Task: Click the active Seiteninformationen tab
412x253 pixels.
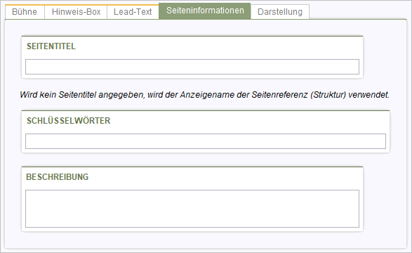Action: point(205,11)
